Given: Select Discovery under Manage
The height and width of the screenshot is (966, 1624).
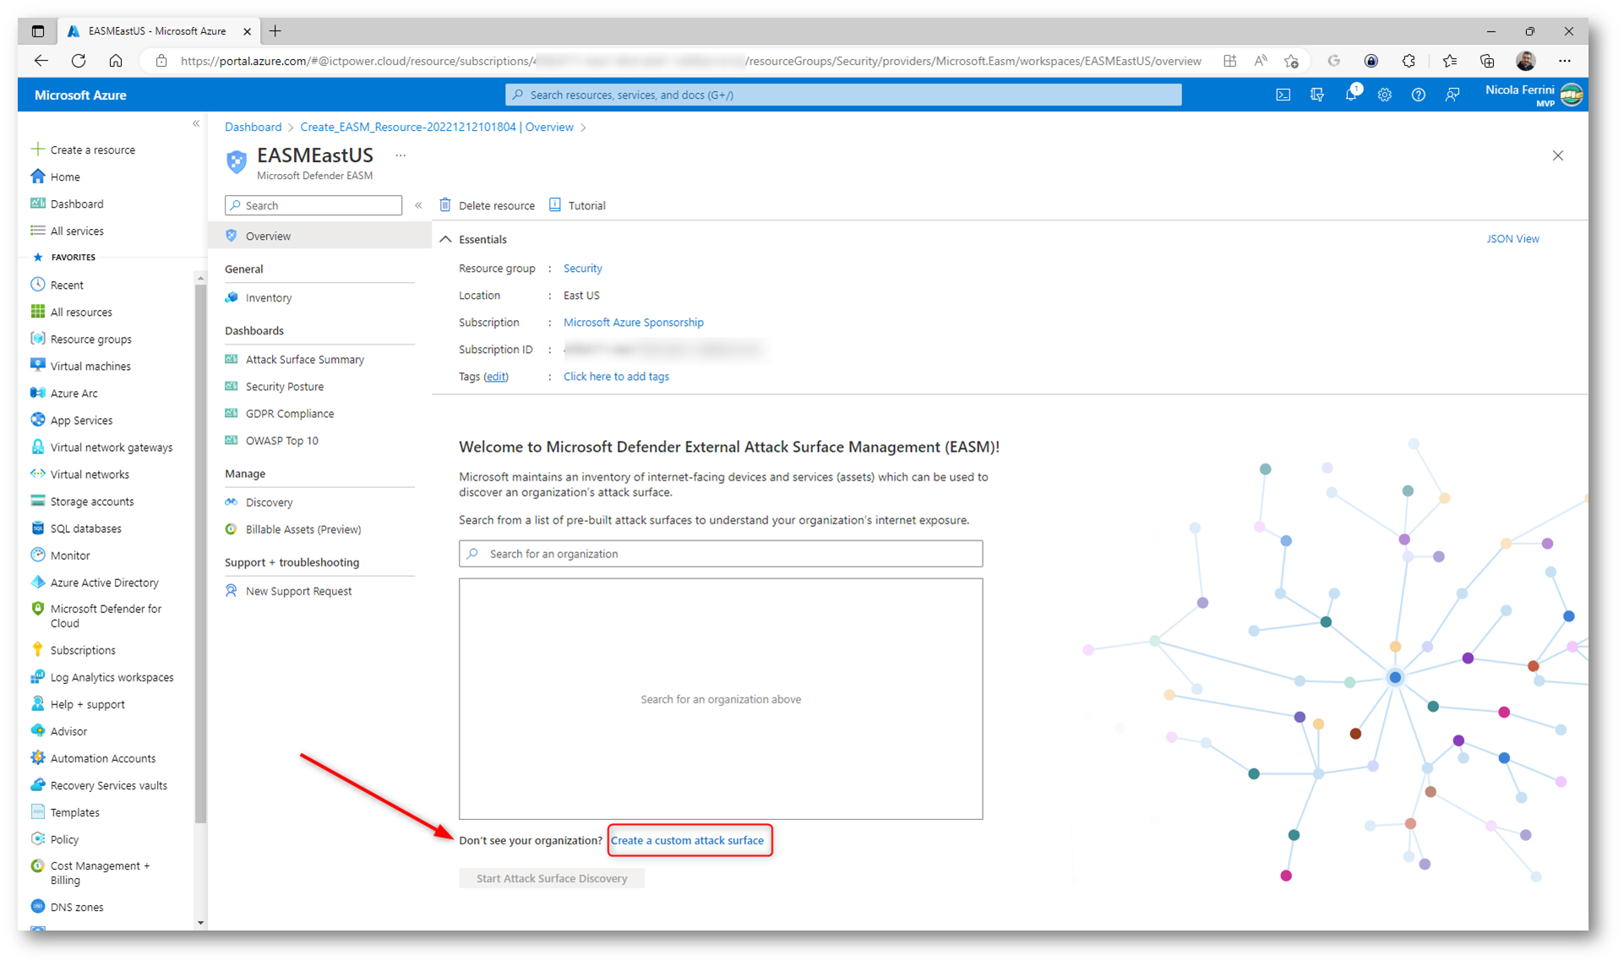Looking at the screenshot, I should [269, 502].
